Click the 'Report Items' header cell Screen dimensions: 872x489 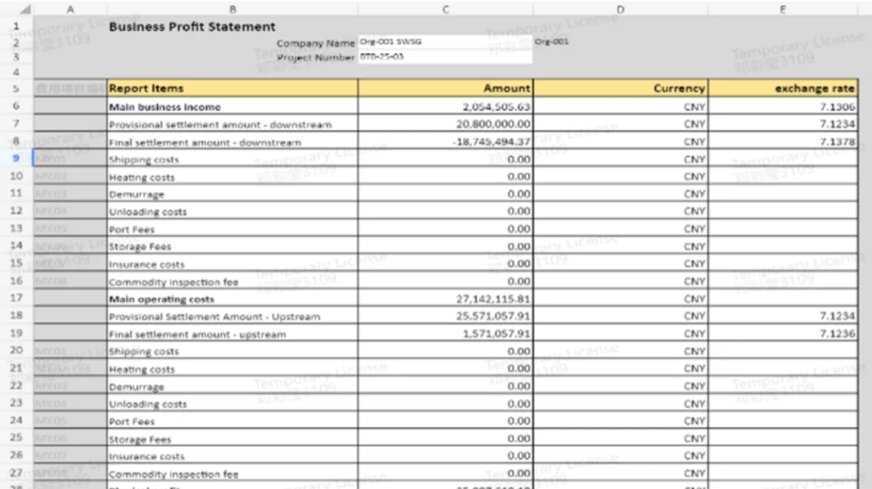pyautogui.click(x=232, y=88)
